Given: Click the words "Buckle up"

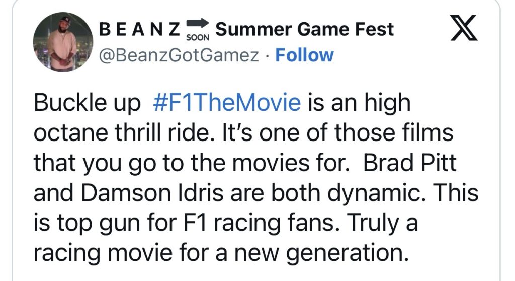Looking at the screenshot, I should click(x=87, y=104).
